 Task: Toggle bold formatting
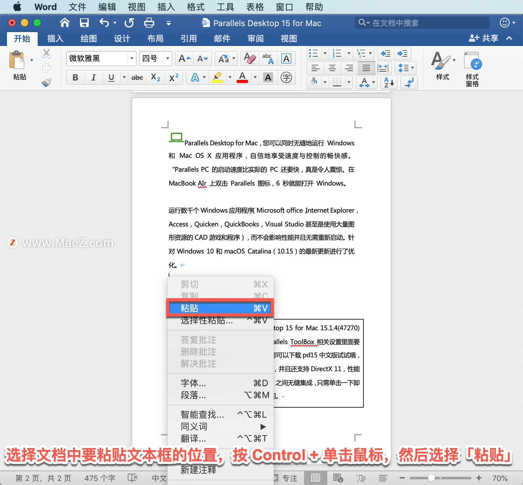[x=75, y=77]
